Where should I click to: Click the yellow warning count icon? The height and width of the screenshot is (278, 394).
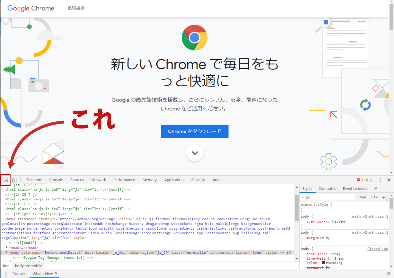(367, 180)
